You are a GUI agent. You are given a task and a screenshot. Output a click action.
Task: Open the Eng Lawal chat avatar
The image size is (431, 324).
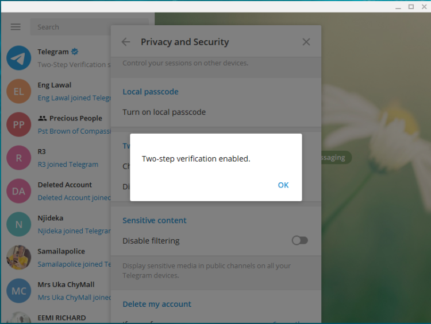click(19, 91)
